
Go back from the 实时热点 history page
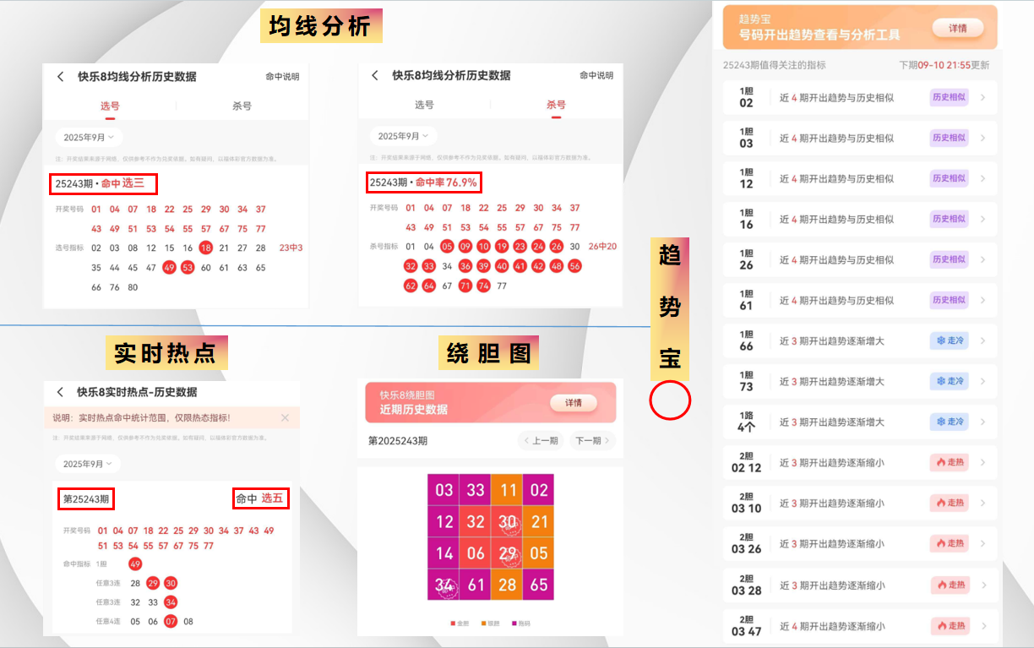60,392
